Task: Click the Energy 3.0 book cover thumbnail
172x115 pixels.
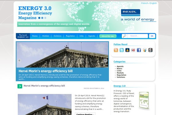Action: pos(144,100)
